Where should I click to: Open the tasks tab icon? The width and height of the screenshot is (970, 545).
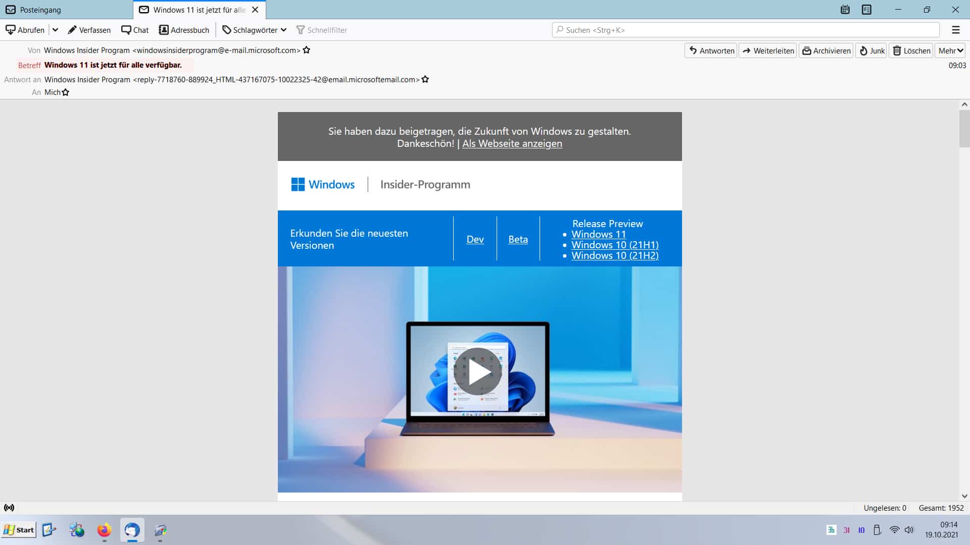click(867, 10)
